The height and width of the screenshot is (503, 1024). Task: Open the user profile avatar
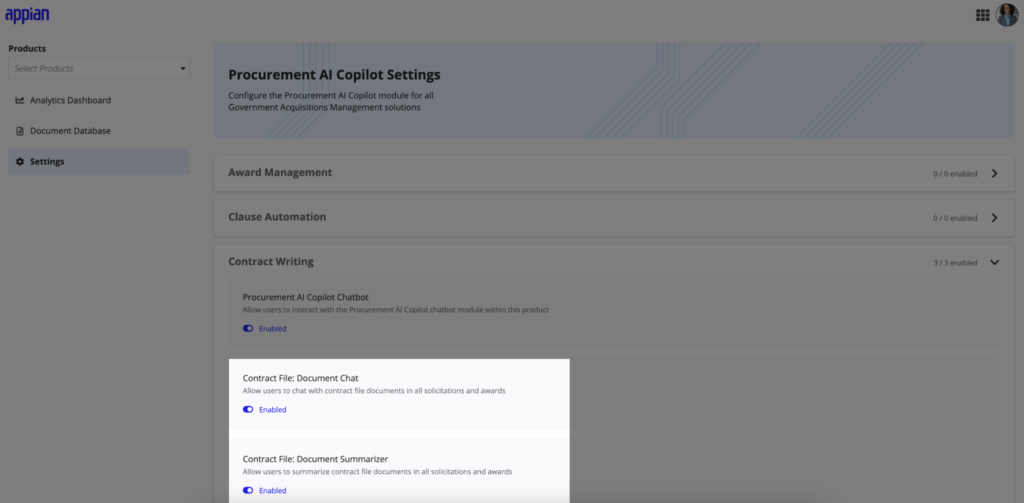click(1007, 15)
